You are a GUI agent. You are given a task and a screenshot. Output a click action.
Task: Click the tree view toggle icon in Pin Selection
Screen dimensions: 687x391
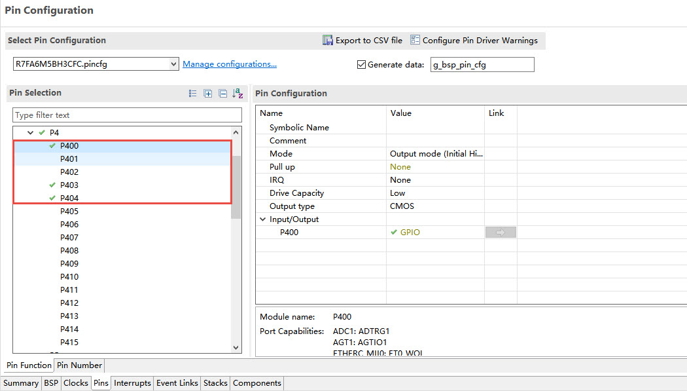tap(193, 94)
